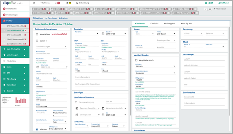
Task: Close the (FB) Seestrasse 80 desktop entry
Action: pyautogui.click(x=25, y=35)
